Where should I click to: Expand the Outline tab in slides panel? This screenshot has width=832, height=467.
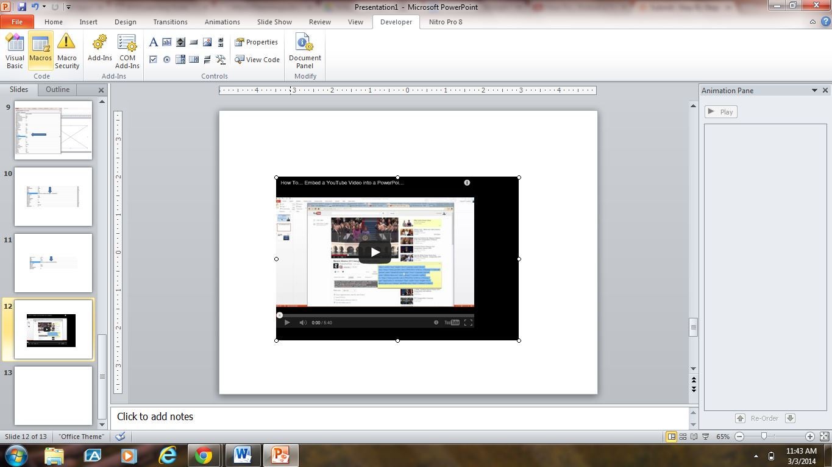click(57, 89)
